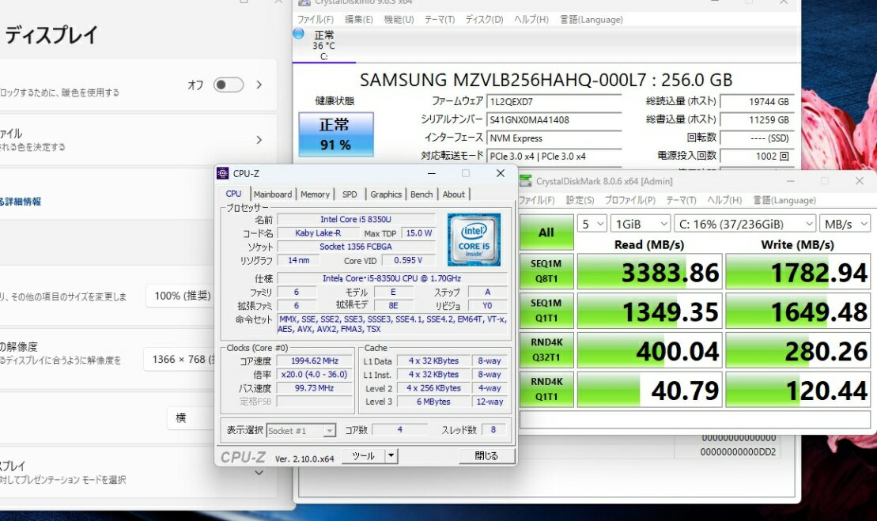Screen dimensions: 877x521
Task: Click the 11259 GB total host writes value
Action: 757,119
